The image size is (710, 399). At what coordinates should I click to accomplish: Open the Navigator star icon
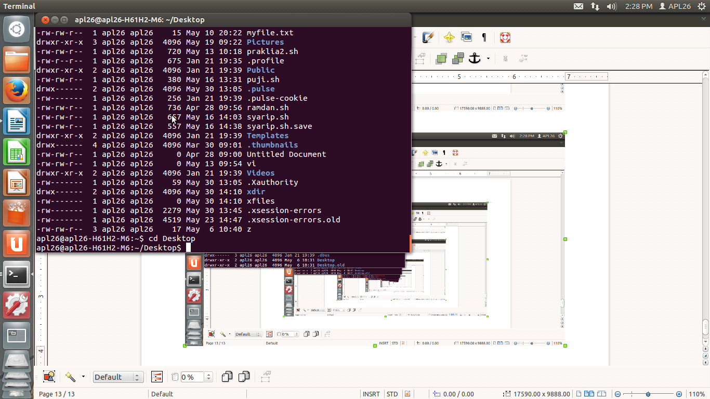[x=449, y=37]
